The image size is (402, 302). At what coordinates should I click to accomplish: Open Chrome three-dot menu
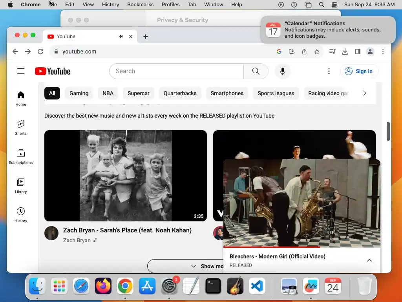click(383, 52)
